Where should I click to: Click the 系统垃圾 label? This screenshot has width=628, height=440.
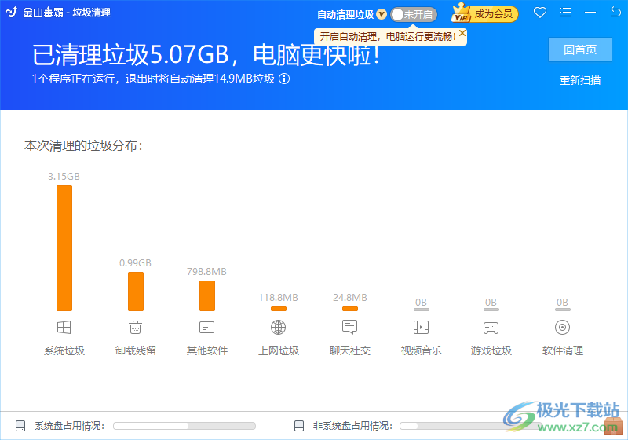pos(64,350)
